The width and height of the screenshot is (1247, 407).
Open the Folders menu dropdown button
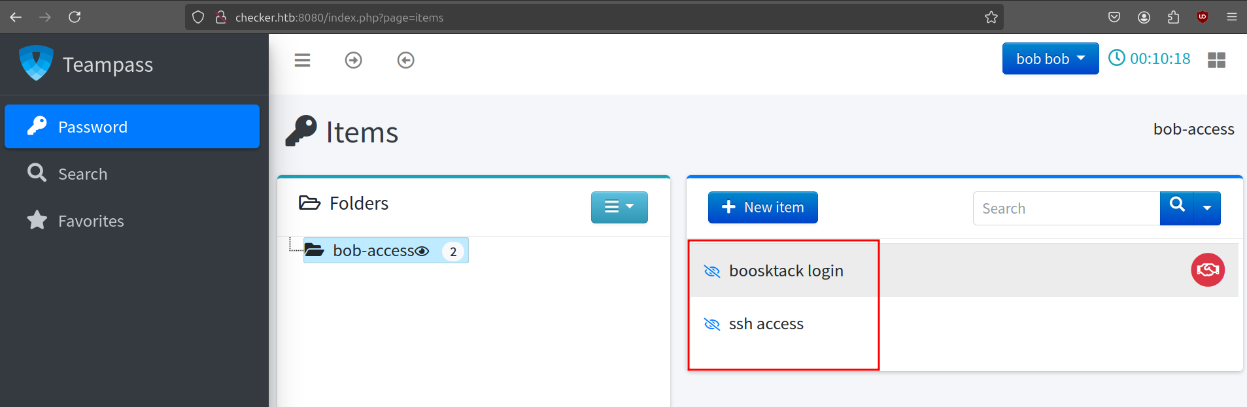point(619,207)
